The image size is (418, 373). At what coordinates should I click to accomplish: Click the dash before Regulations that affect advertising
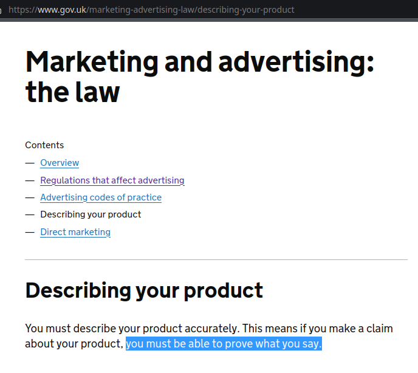click(x=30, y=180)
